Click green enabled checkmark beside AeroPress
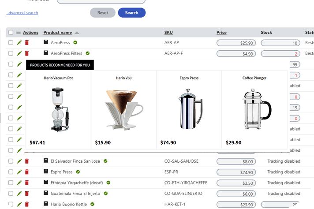 pos(75,42)
